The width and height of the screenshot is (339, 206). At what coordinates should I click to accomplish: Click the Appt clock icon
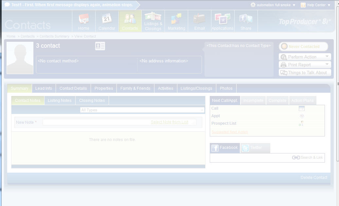point(302,116)
